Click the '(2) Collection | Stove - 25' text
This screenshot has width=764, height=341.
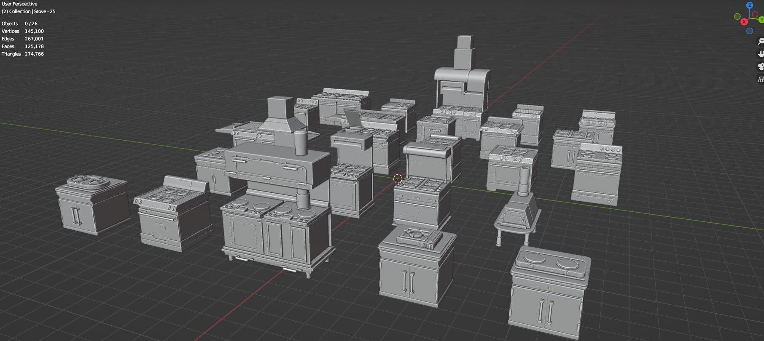[29, 11]
